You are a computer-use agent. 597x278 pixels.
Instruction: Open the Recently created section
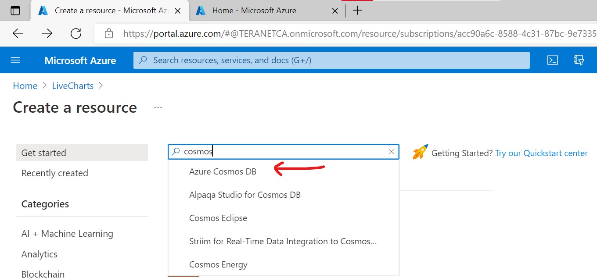tap(55, 173)
